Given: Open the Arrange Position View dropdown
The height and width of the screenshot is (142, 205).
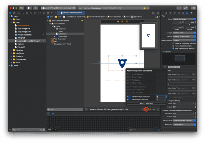Looking at the screenshot, I should (184, 33).
